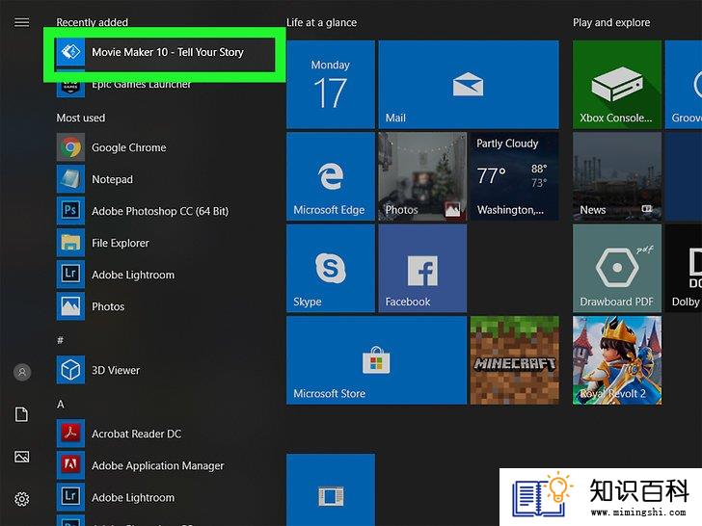Viewport: 702px width, 526px height.
Task: Open the Royal Revolt 2 game tile
Action: pos(616,360)
